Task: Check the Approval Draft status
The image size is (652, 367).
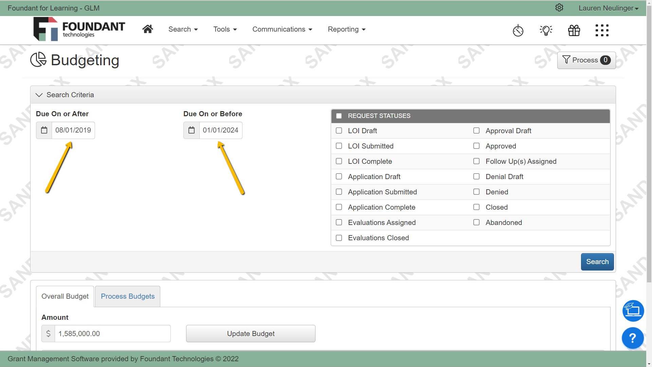Action: pyautogui.click(x=476, y=130)
